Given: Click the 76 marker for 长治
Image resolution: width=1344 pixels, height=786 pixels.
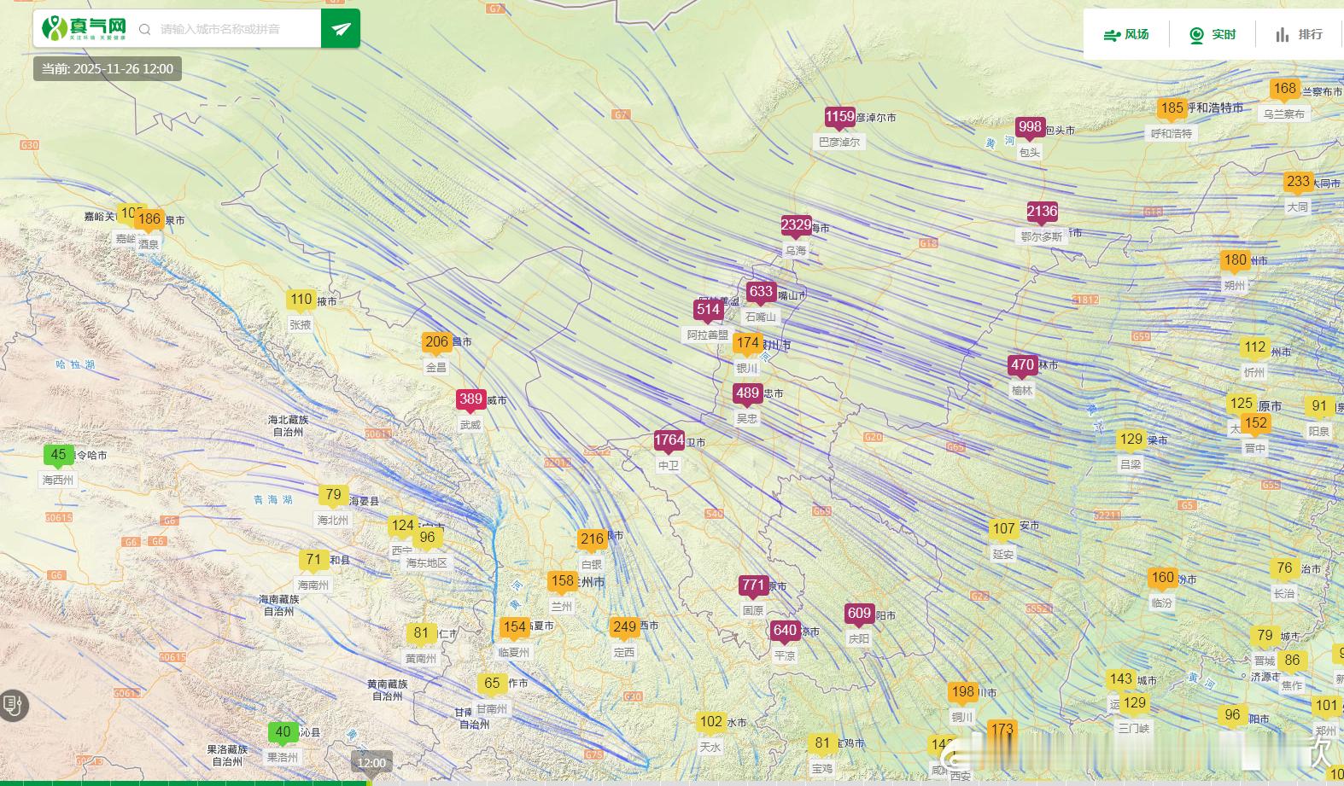Looking at the screenshot, I should [1285, 568].
